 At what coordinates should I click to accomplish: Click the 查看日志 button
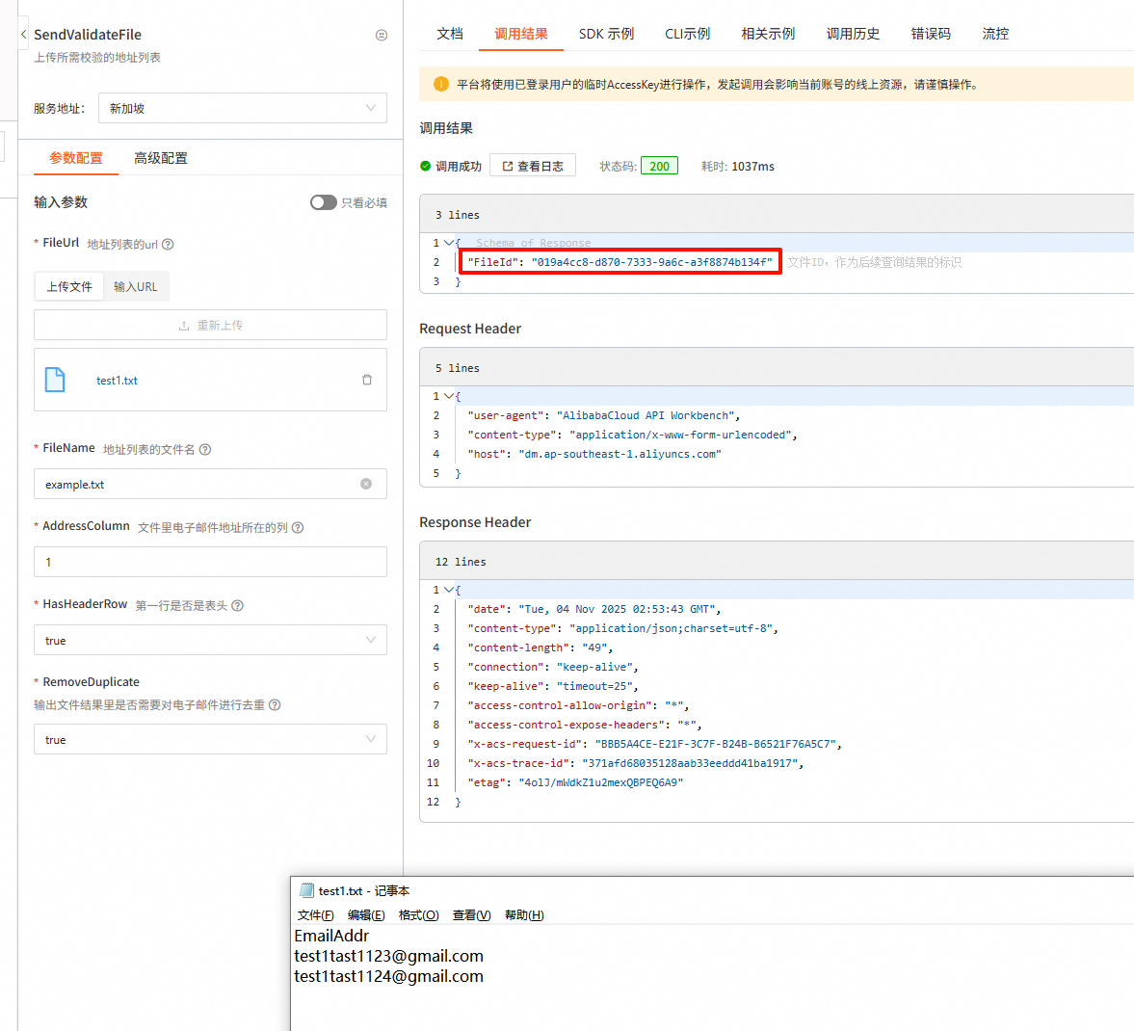tap(532, 166)
